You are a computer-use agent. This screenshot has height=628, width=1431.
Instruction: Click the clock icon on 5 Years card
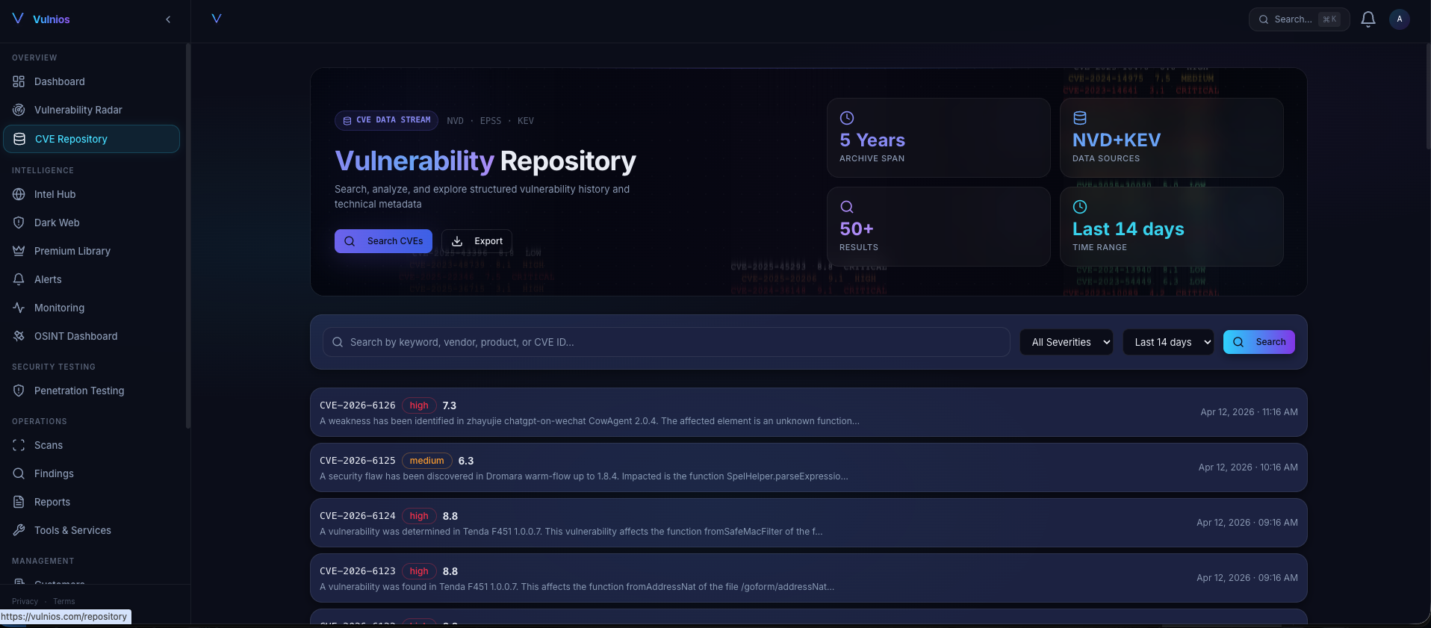(x=847, y=118)
